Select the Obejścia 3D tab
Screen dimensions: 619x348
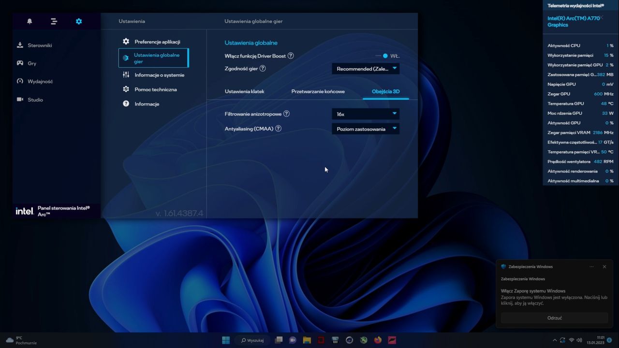[x=386, y=91]
